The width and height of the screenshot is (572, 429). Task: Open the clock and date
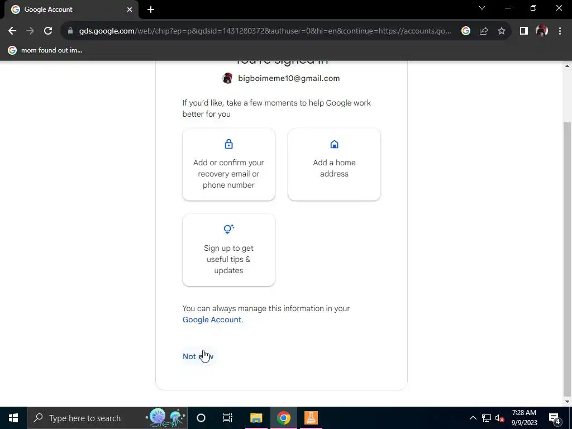coord(524,418)
